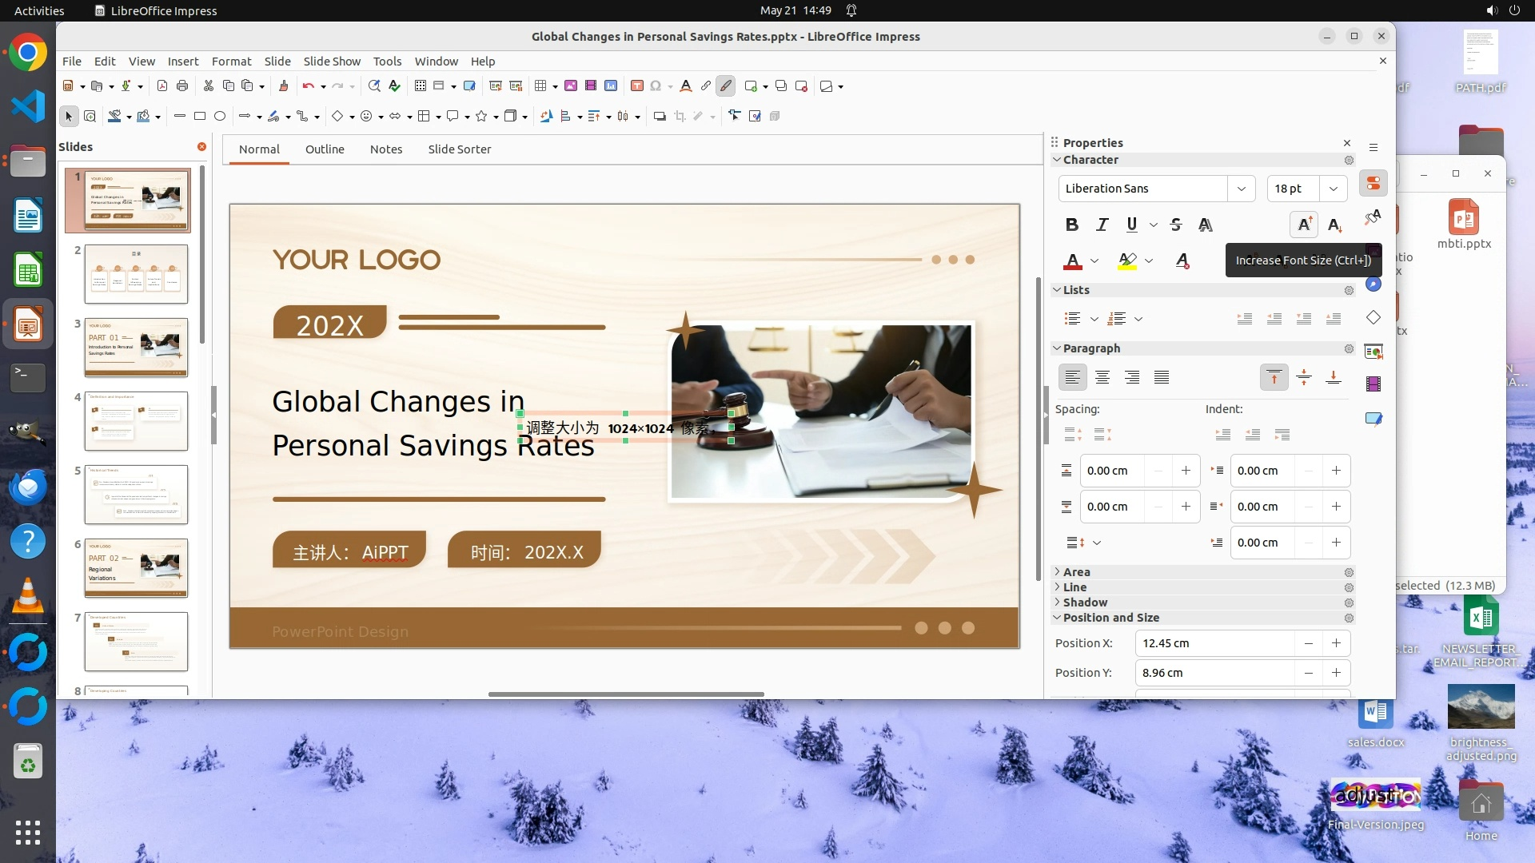Justify the paragraph text

coord(1162,377)
